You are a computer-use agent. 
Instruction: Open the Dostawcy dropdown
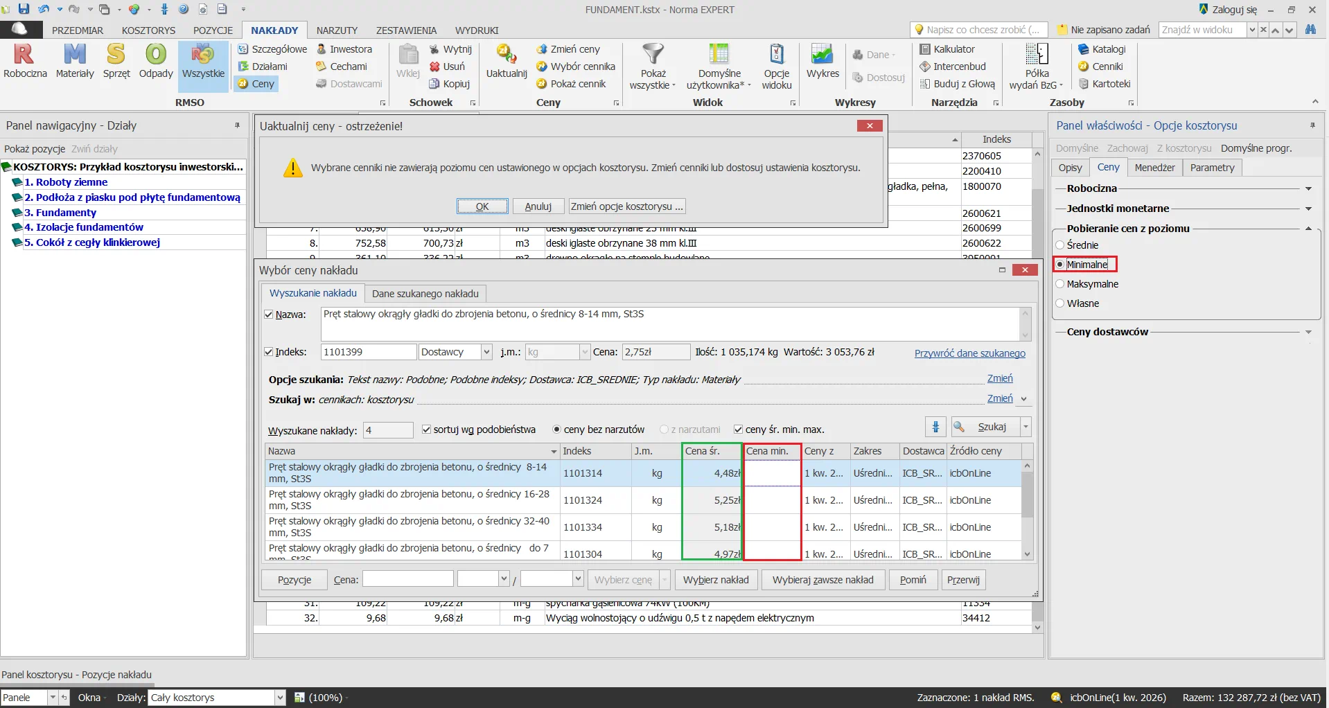tap(486, 352)
